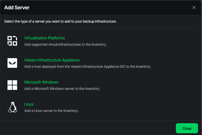The width and height of the screenshot is (202, 135).
Task: Click the 'Veeam Infrastructure Appliance ISO' description text
Action: (x=105, y=67)
